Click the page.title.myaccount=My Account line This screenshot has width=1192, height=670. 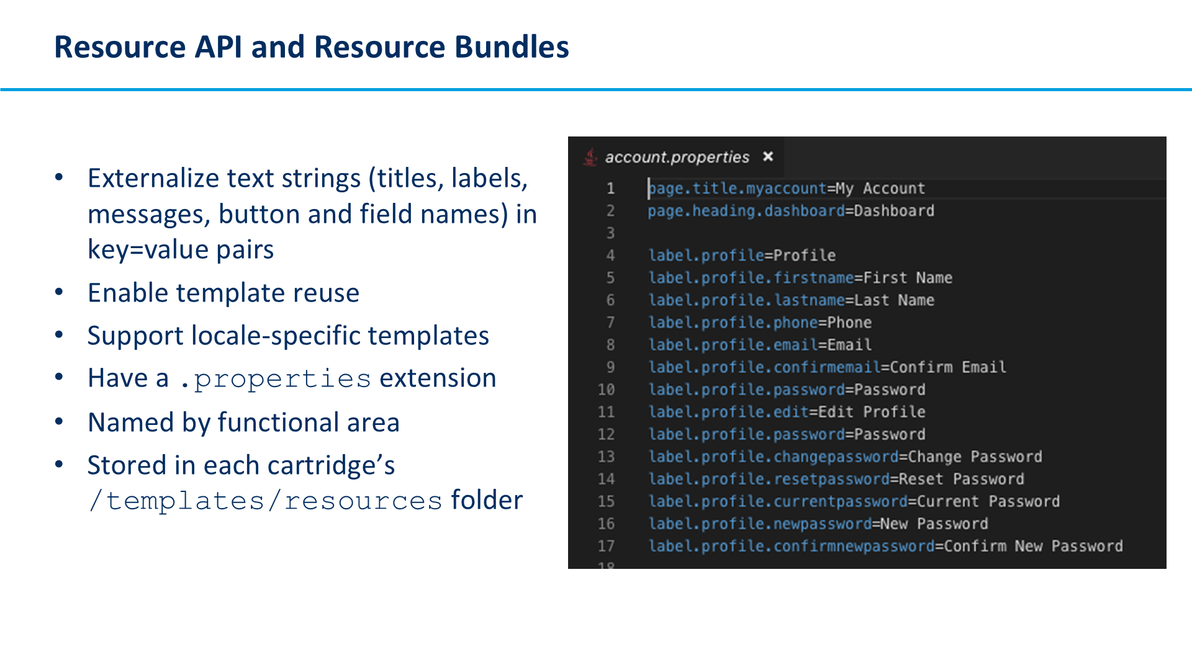click(787, 189)
